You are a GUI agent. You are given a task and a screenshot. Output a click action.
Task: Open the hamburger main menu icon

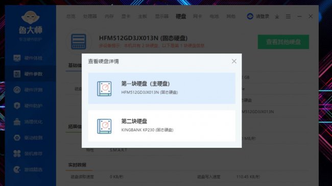[288, 16]
